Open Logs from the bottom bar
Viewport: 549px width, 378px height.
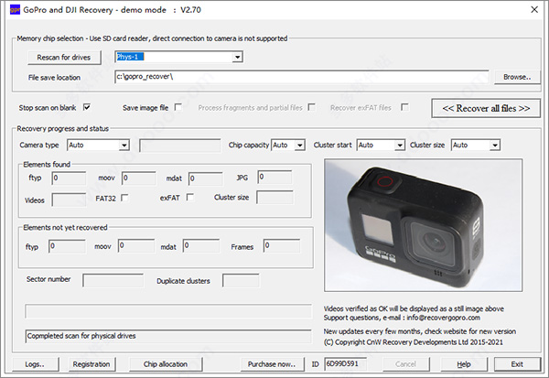click(x=35, y=363)
